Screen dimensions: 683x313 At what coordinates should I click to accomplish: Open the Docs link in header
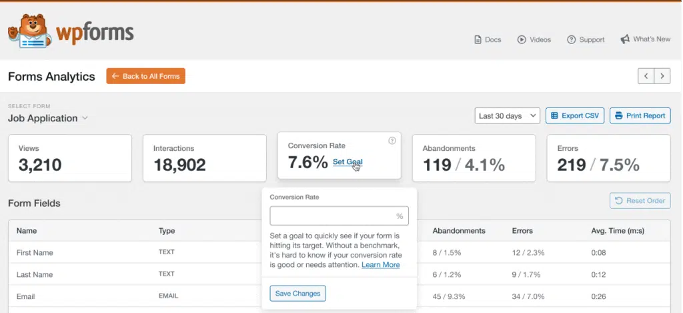click(488, 39)
